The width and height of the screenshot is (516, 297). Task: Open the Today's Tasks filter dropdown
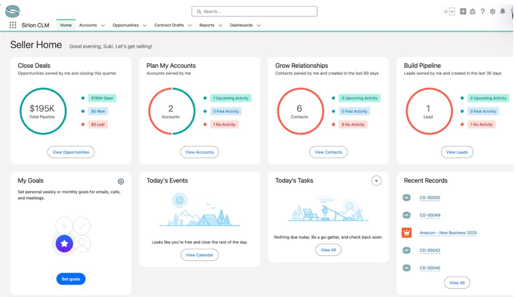[376, 181]
